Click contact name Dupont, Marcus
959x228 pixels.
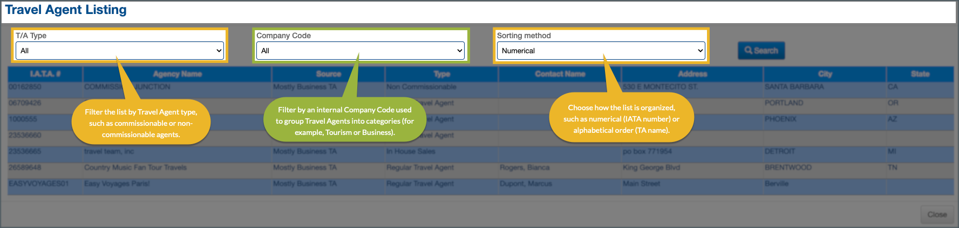[x=526, y=184]
